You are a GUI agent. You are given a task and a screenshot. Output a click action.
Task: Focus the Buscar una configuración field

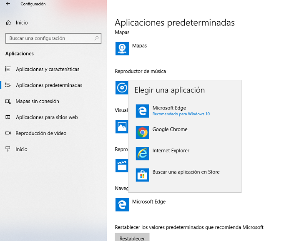pyautogui.click(x=53, y=38)
